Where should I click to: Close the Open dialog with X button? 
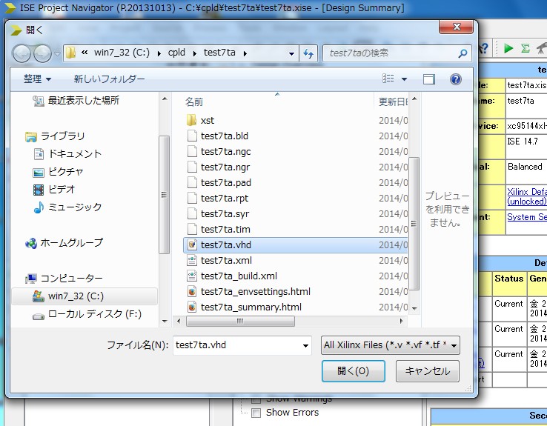(x=457, y=27)
